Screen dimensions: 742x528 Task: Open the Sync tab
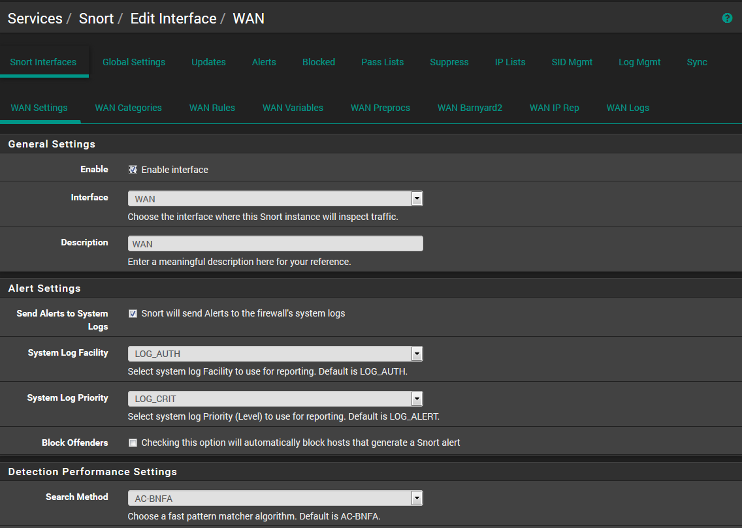(696, 62)
